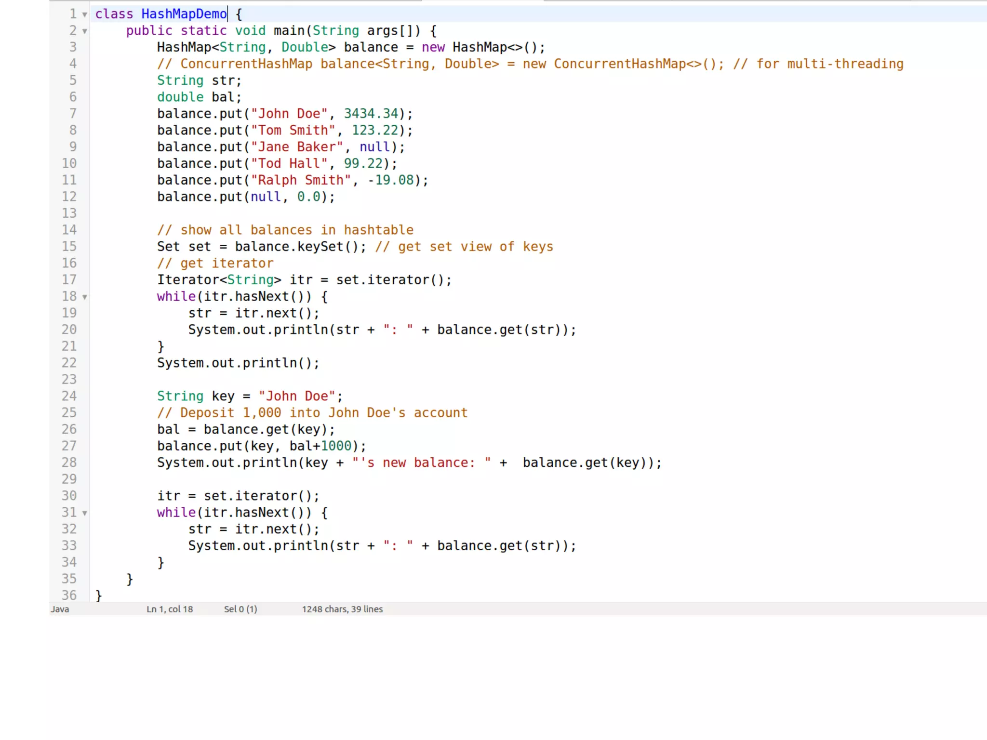Click line number 13 in the gutter
Image resolution: width=987 pixels, height=740 pixels.
[x=69, y=213]
